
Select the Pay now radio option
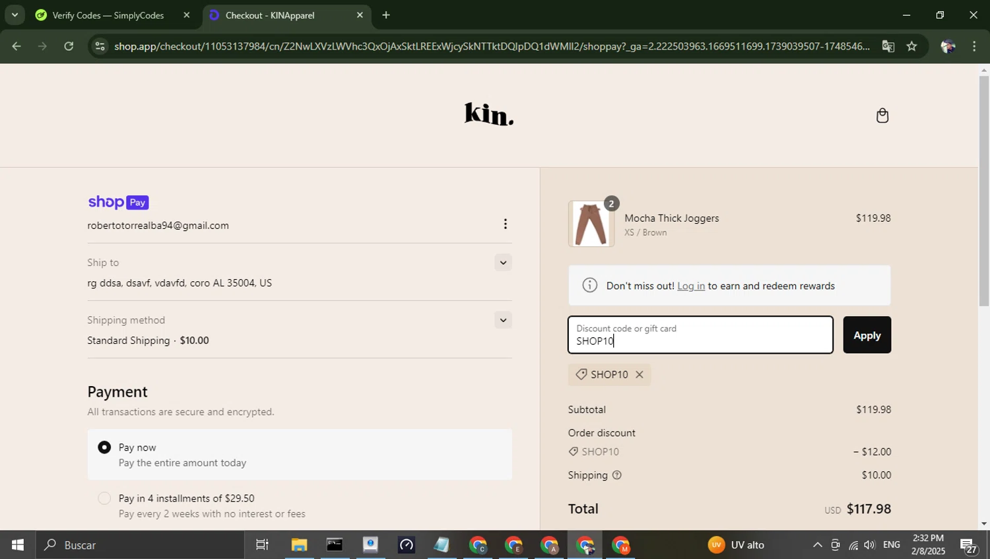point(104,447)
